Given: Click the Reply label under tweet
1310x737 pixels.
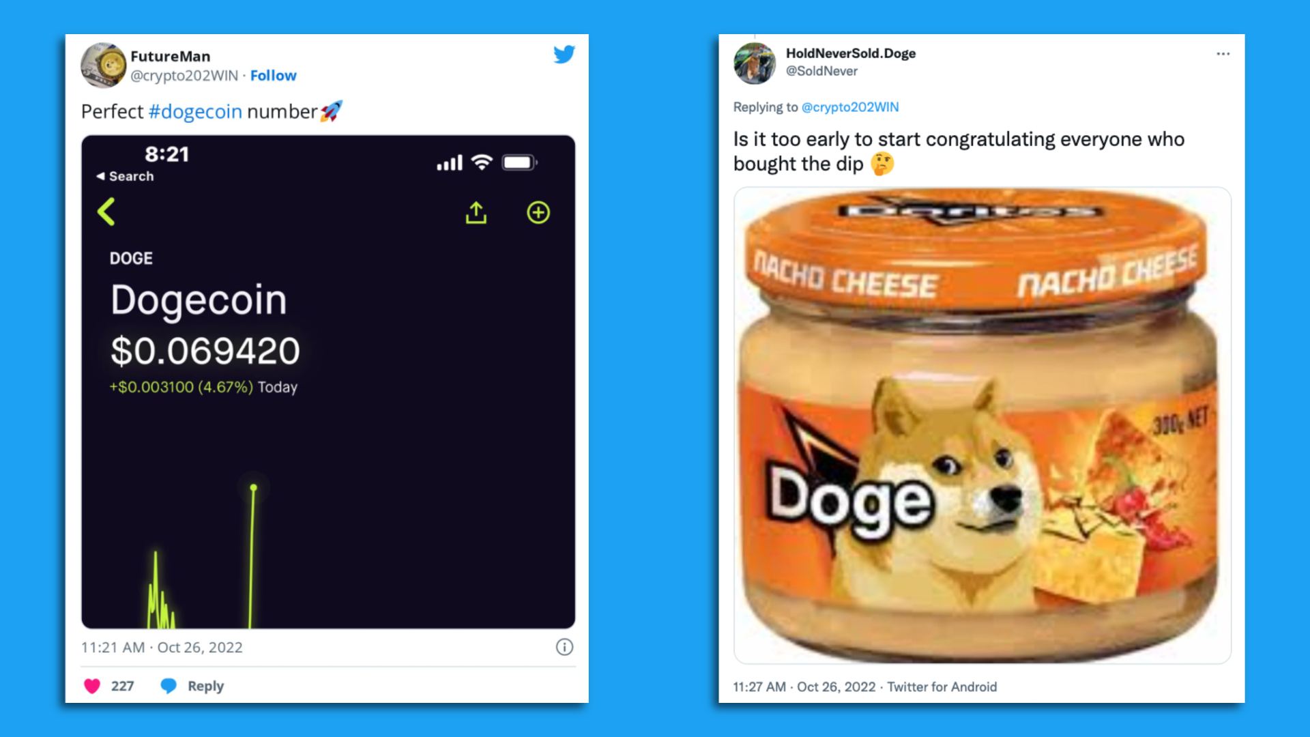Looking at the screenshot, I should pos(205,686).
